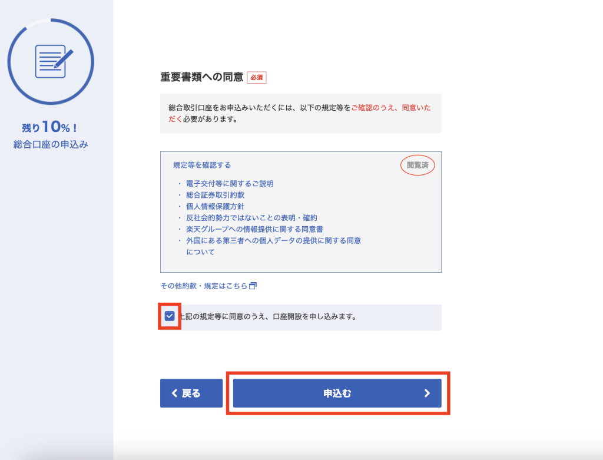Toggle the agreement checkbox for 口座開設
603x460 pixels.
click(170, 317)
